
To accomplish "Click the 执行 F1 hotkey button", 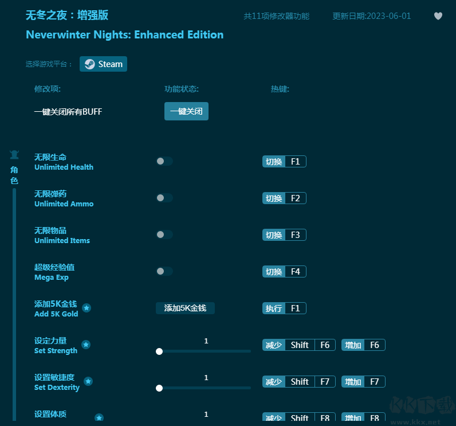I will tap(284, 308).
